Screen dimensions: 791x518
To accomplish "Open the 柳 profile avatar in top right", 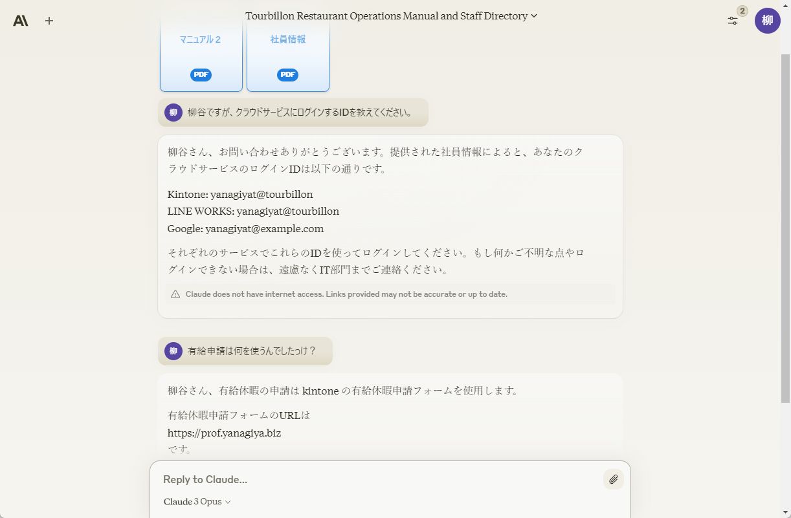I will pyautogui.click(x=767, y=20).
